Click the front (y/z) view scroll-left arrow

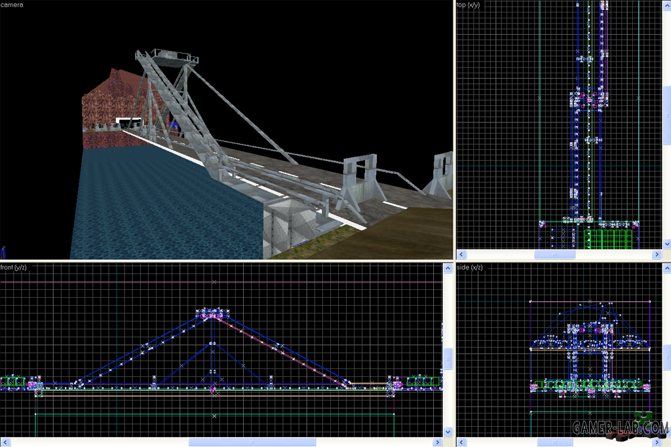click(x=5, y=442)
